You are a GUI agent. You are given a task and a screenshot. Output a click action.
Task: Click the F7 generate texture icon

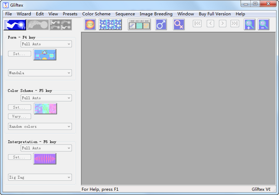15,25
